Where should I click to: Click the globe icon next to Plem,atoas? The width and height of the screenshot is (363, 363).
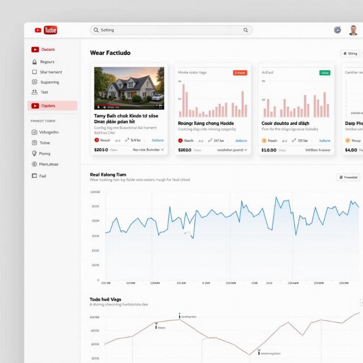point(34,164)
